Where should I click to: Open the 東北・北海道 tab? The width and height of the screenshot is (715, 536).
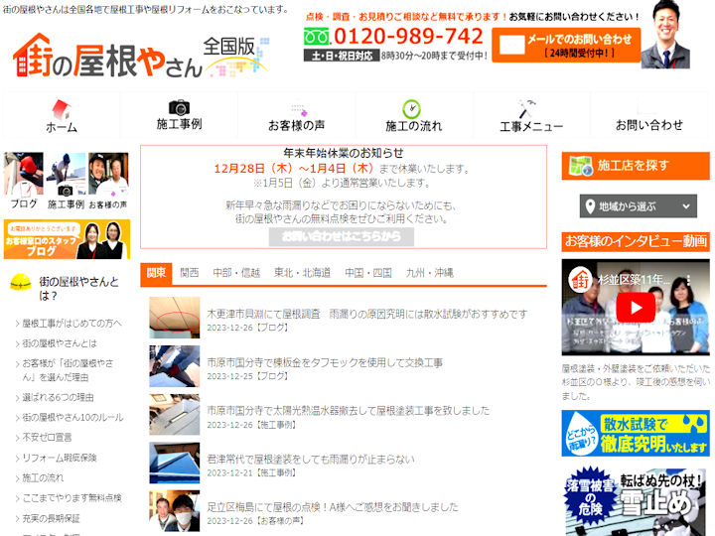[302, 273]
